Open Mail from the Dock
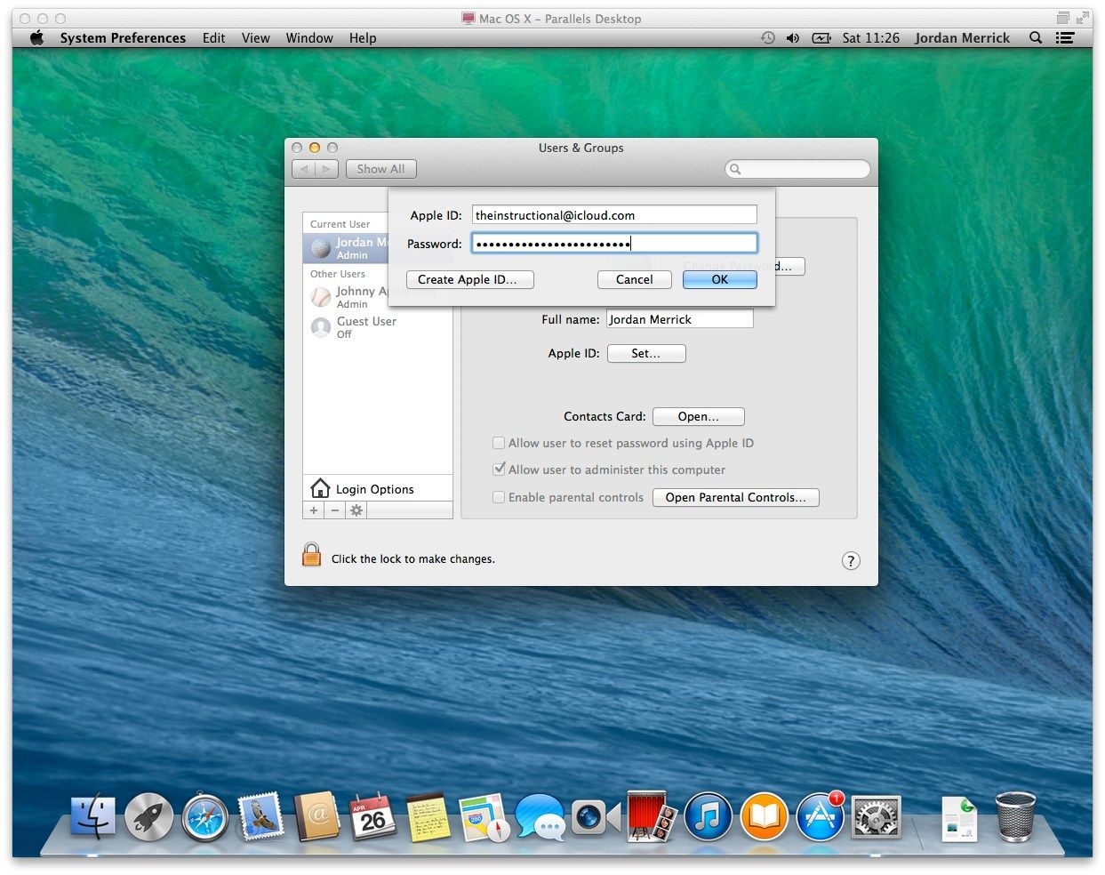This screenshot has height=875, width=1105. (x=260, y=815)
